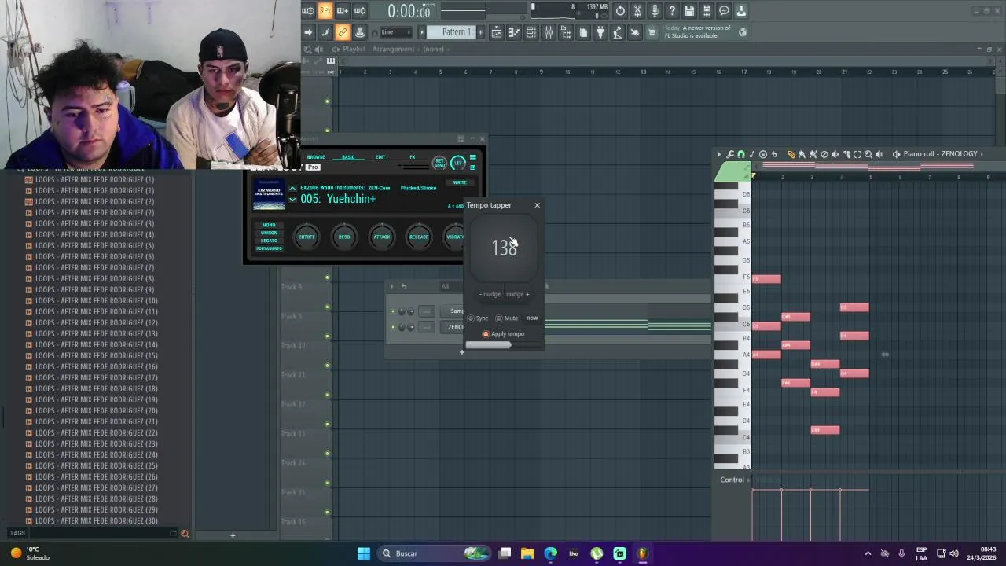The width and height of the screenshot is (1006, 566).
Task: Click the ATTACK knob in ZENOLOGY
Action: pos(382,237)
